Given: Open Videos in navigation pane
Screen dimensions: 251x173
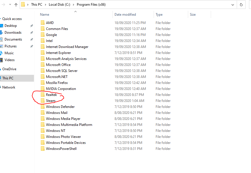Looking at the screenshot, I should (x=10, y=60).
